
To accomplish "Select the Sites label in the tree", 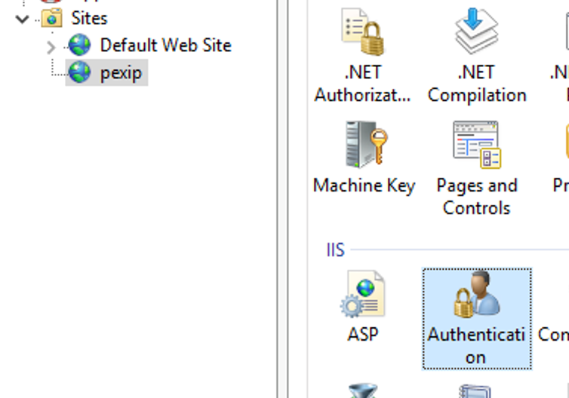I will (89, 17).
